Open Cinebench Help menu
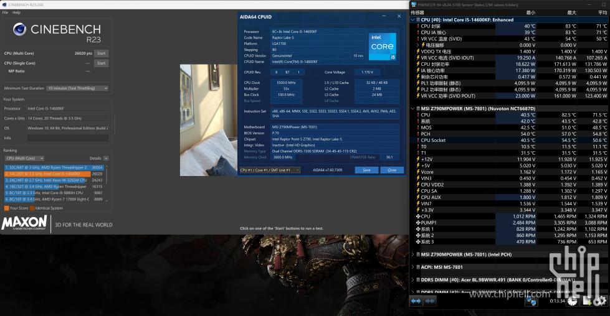610x316 pixels. point(16,12)
